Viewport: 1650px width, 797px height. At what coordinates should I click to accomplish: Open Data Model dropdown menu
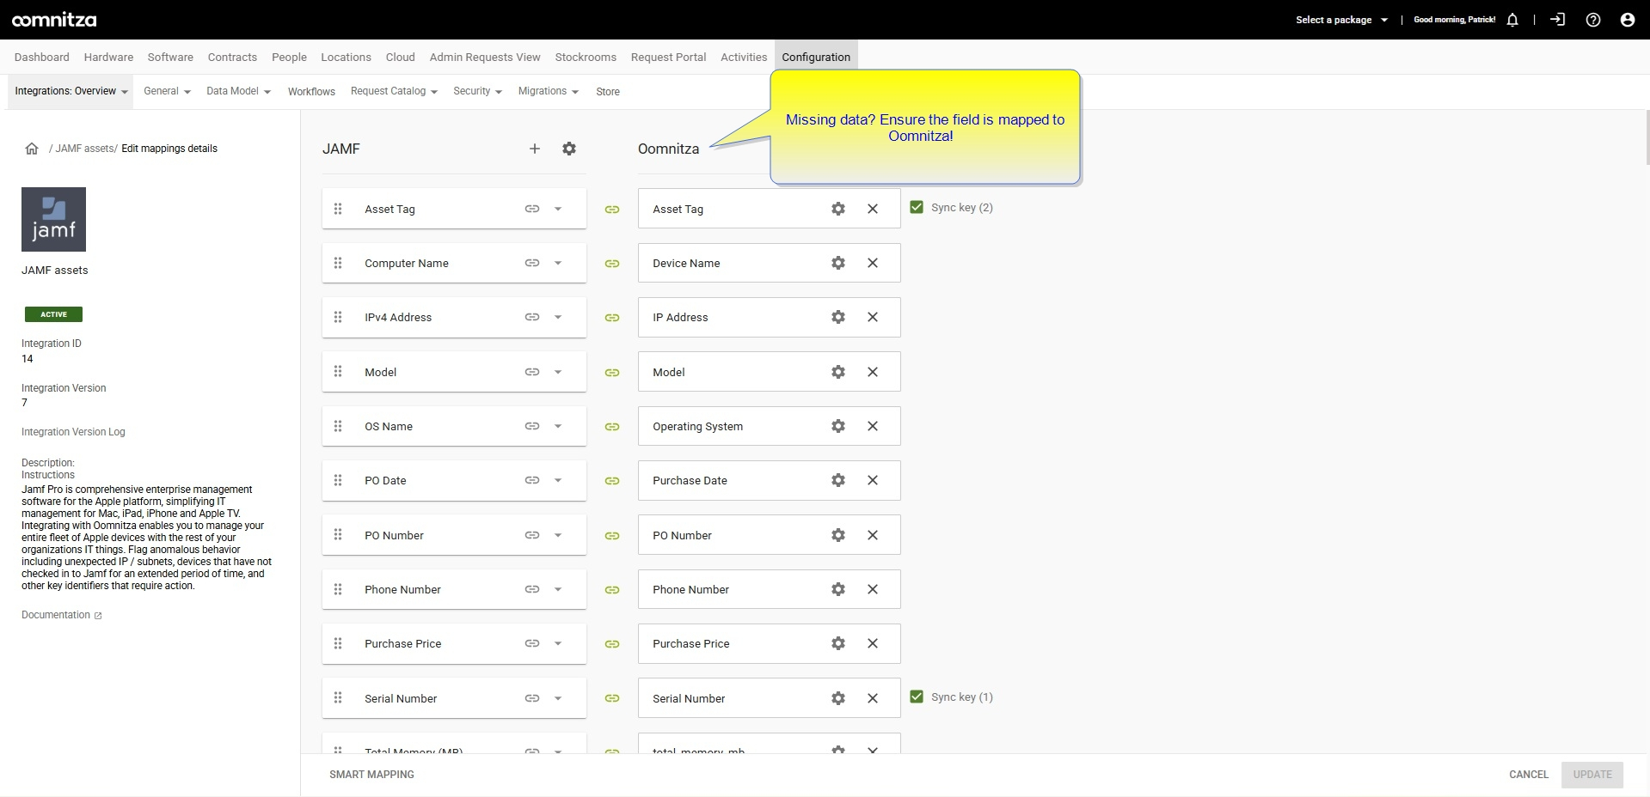tap(238, 91)
